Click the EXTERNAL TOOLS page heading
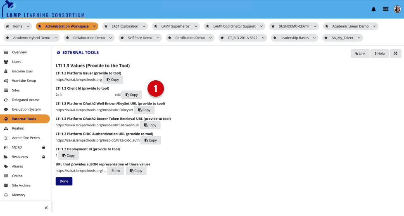404x216 pixels. [x=81, y=52]
